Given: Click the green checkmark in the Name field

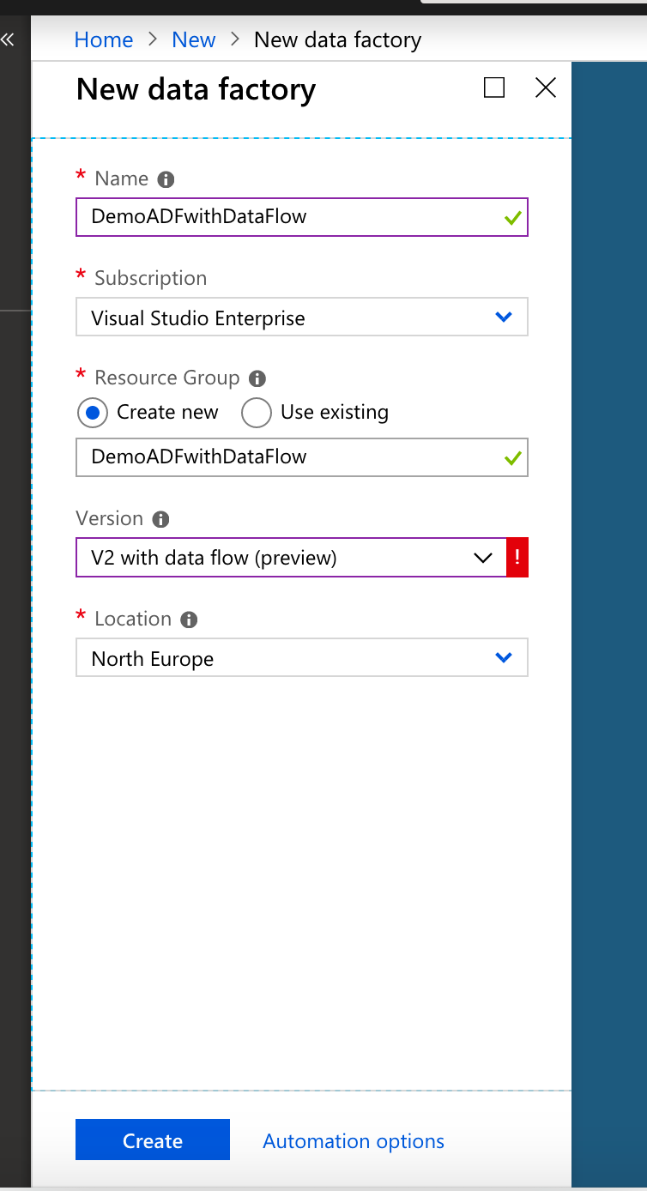Looking at the screenshot, I should (511, 217).
